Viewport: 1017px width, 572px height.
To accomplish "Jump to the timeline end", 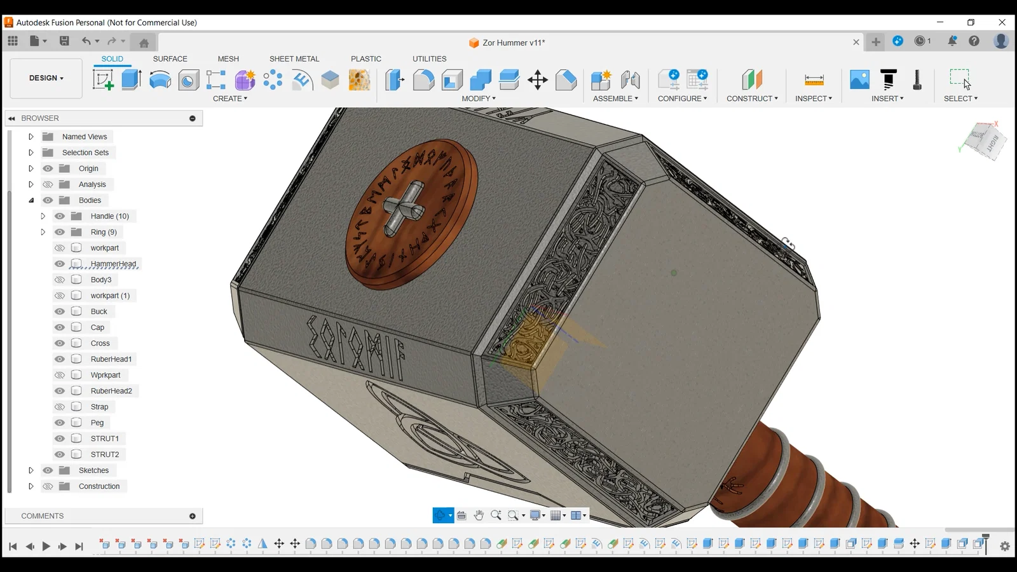I will tap(79, 546).
